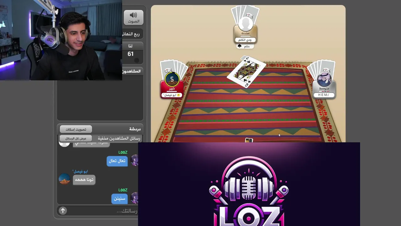Image resolution: width=401 pixels, height=226 pixels.
Task: Click the مبتدئ rank label on top player
Action: (245, 33)
